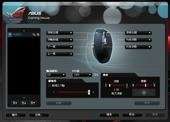170x122 pixels.
Task: Click the fast double-click speed icon
Action: 154,85
